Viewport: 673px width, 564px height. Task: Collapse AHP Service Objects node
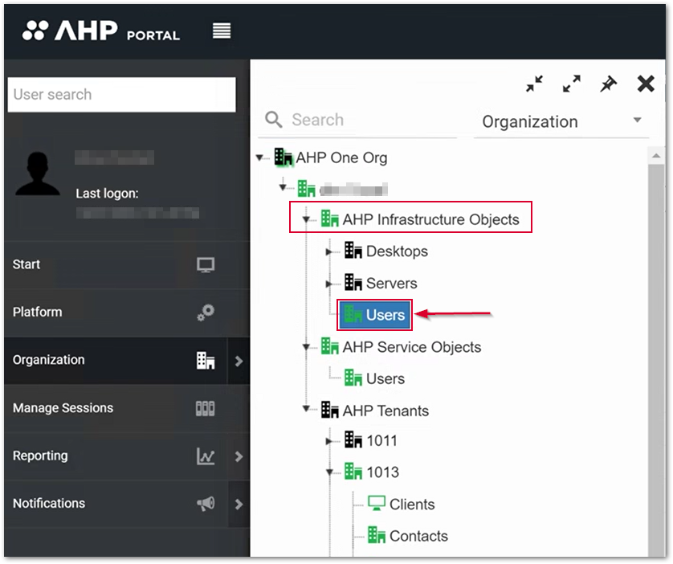click(306, 347)
